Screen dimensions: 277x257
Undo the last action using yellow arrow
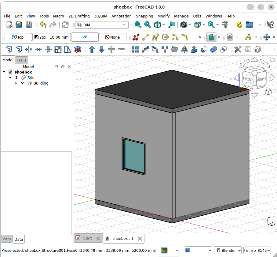pyautogui.click(x=43, y=25)
